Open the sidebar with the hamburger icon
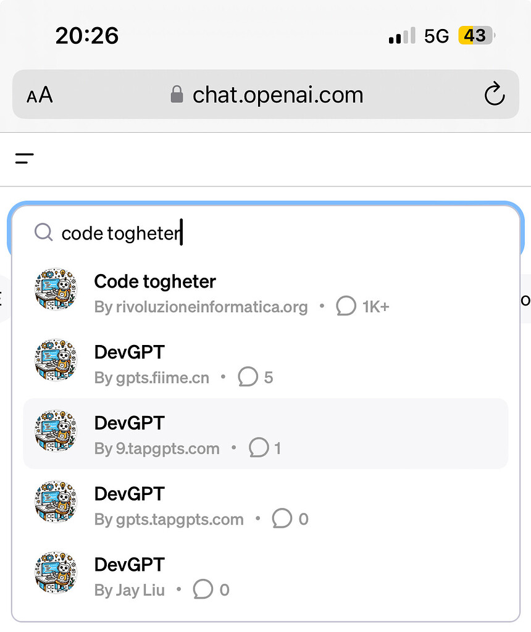 point(25,158)
